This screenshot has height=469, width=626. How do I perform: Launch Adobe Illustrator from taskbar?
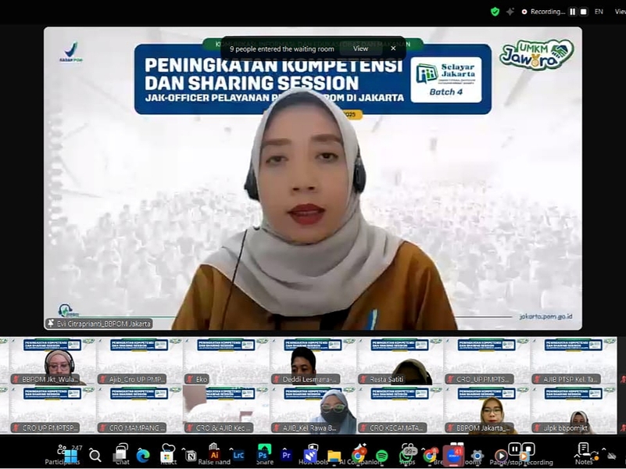point(214,455)
